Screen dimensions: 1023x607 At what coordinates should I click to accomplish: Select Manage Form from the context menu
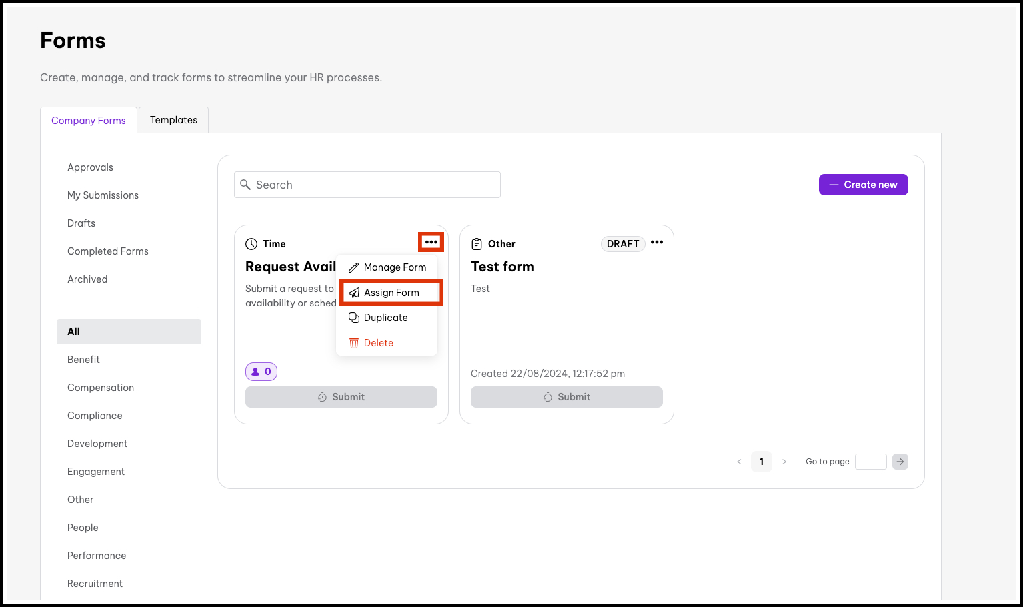[x=387, y=267]
